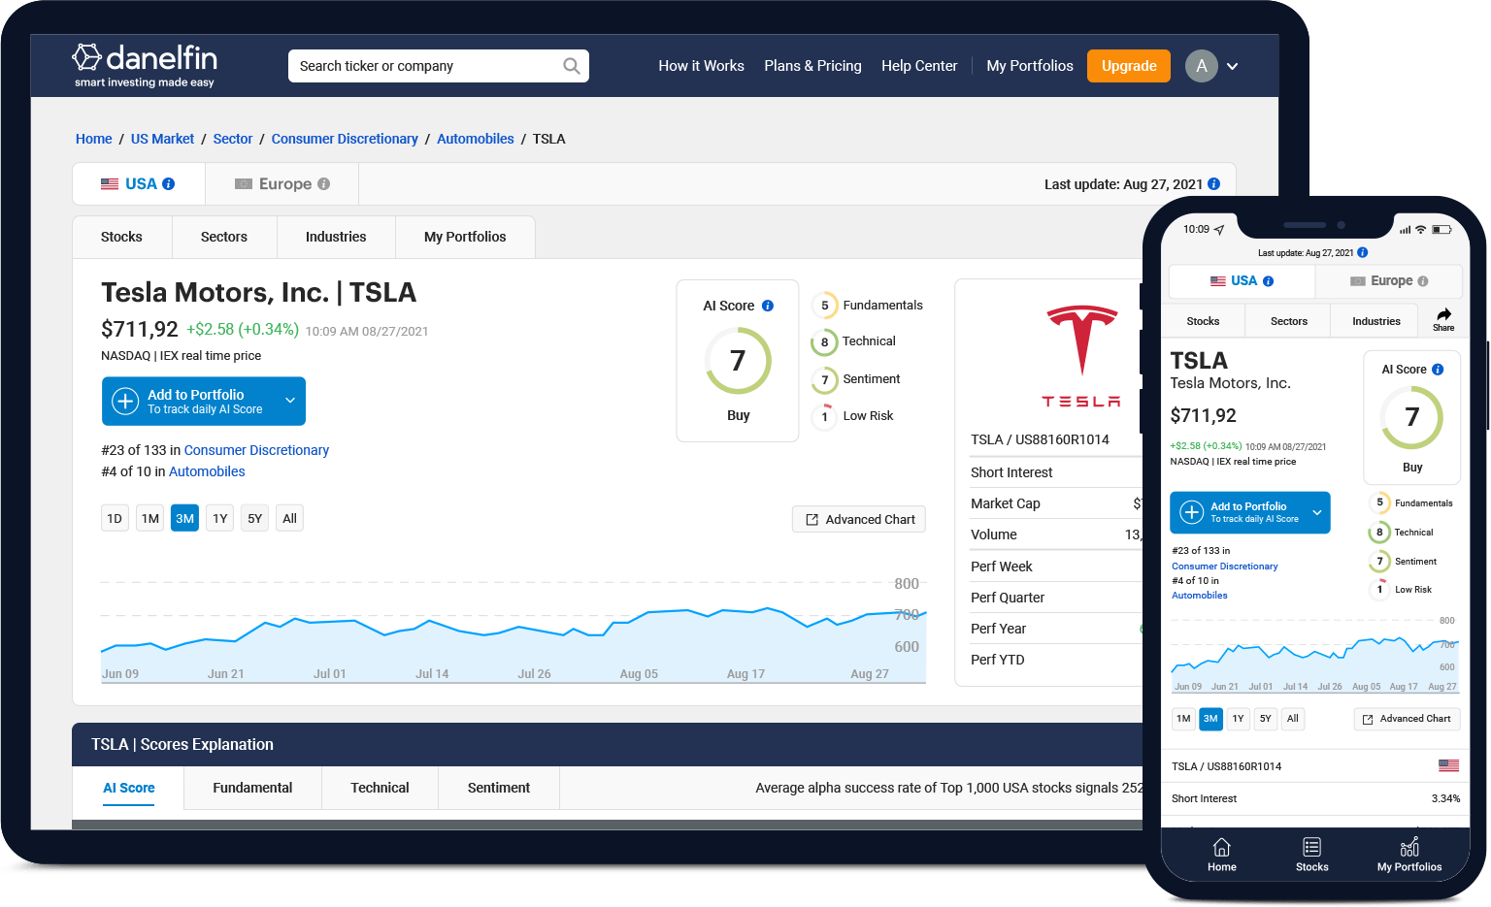Screen dimensions: 1491x907
Task: Select the 1D chart range
Action: [115, 518]
